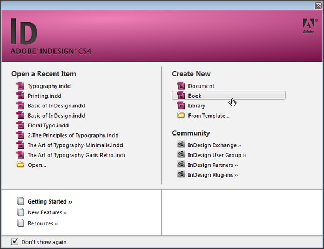Create a new Library

click(197, 106)
